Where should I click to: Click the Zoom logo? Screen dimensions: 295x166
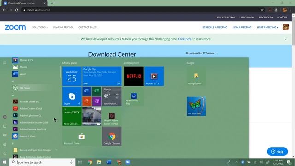15,27
